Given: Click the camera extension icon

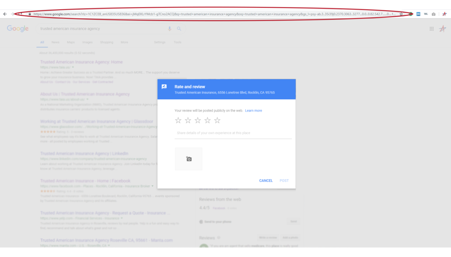Looking at the screenshot, I should (x=433, y=14).
